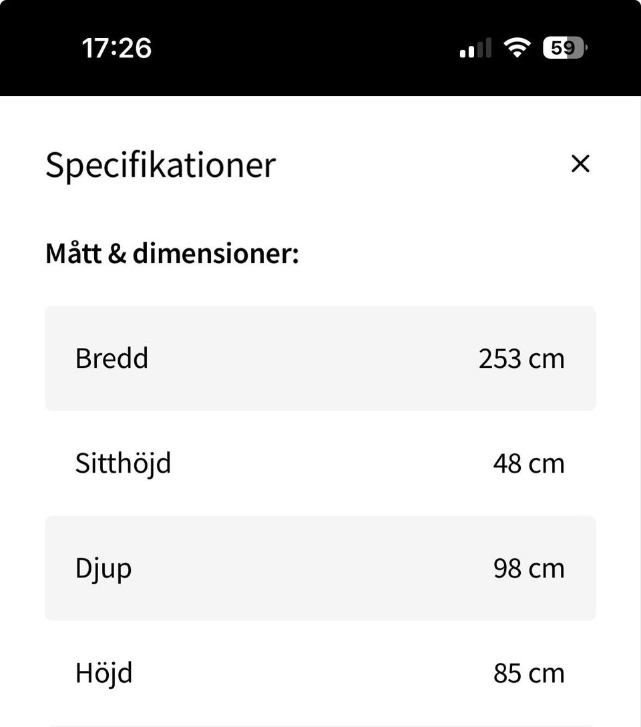Select the 85 cm height value

[528, 674]
